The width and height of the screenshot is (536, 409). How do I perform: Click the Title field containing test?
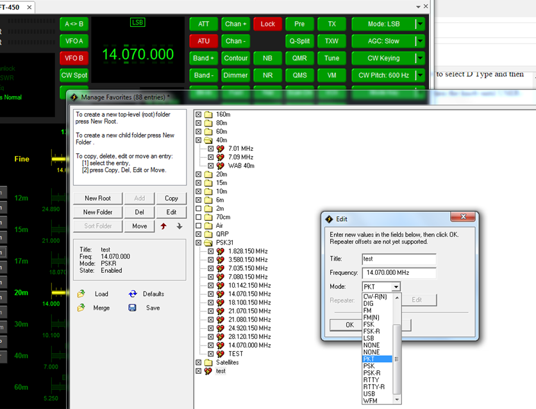coord(399,259)
